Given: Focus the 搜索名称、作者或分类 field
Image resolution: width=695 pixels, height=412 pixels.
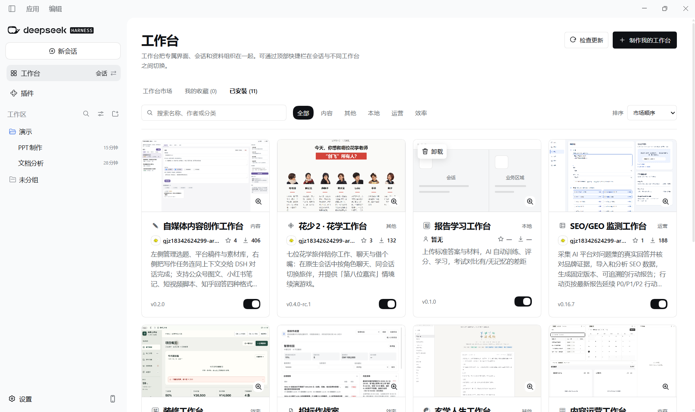Looking at the screenshot, I should click(x=214, y=113).
